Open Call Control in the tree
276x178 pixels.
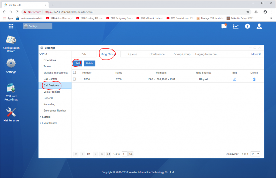click(50, 79)
